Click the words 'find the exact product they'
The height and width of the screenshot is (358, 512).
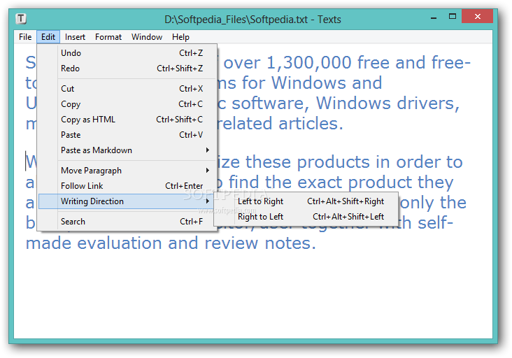pyautogui.click(x=341, y=182)
